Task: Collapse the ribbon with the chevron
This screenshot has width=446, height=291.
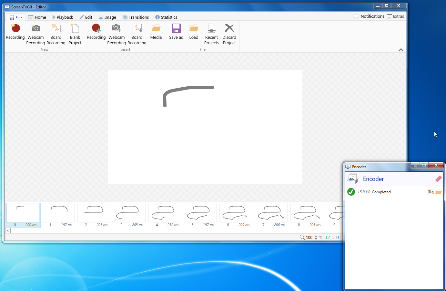Action: click(401, 50)
